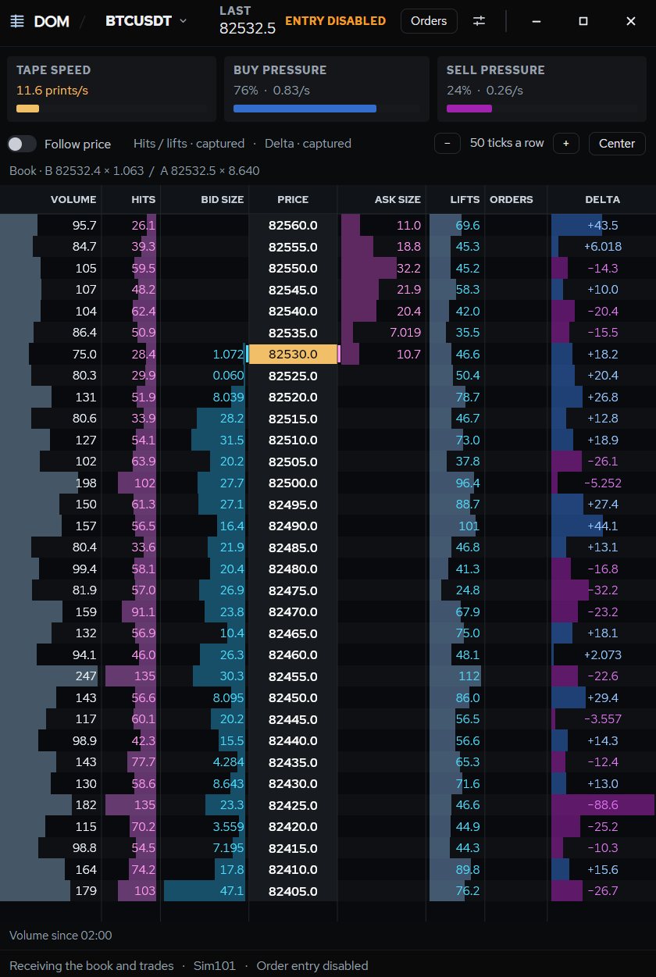Click volume value 198
Viewport: 656px width, 977px height.
coord(86,483)
